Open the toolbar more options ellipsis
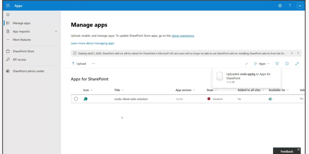The width and height of the screenshot is (309, 154). (x=93, y=64)
